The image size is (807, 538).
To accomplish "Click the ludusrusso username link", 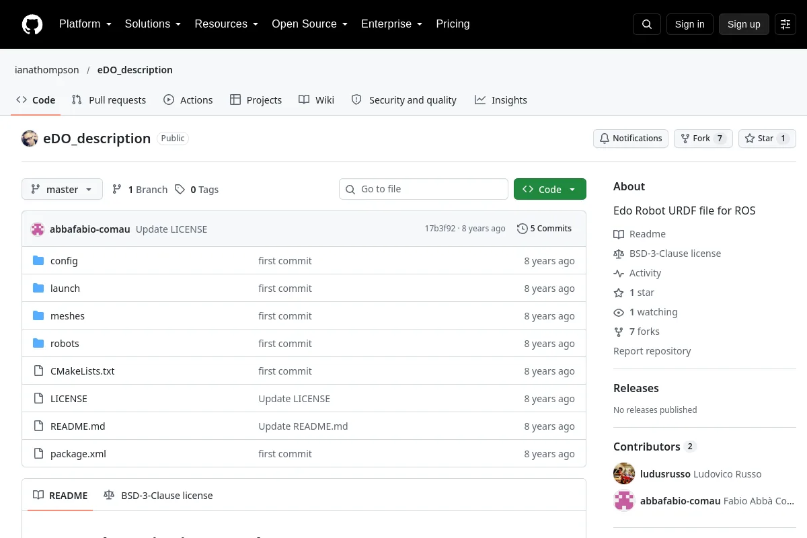I will click(x=665, y=474).
